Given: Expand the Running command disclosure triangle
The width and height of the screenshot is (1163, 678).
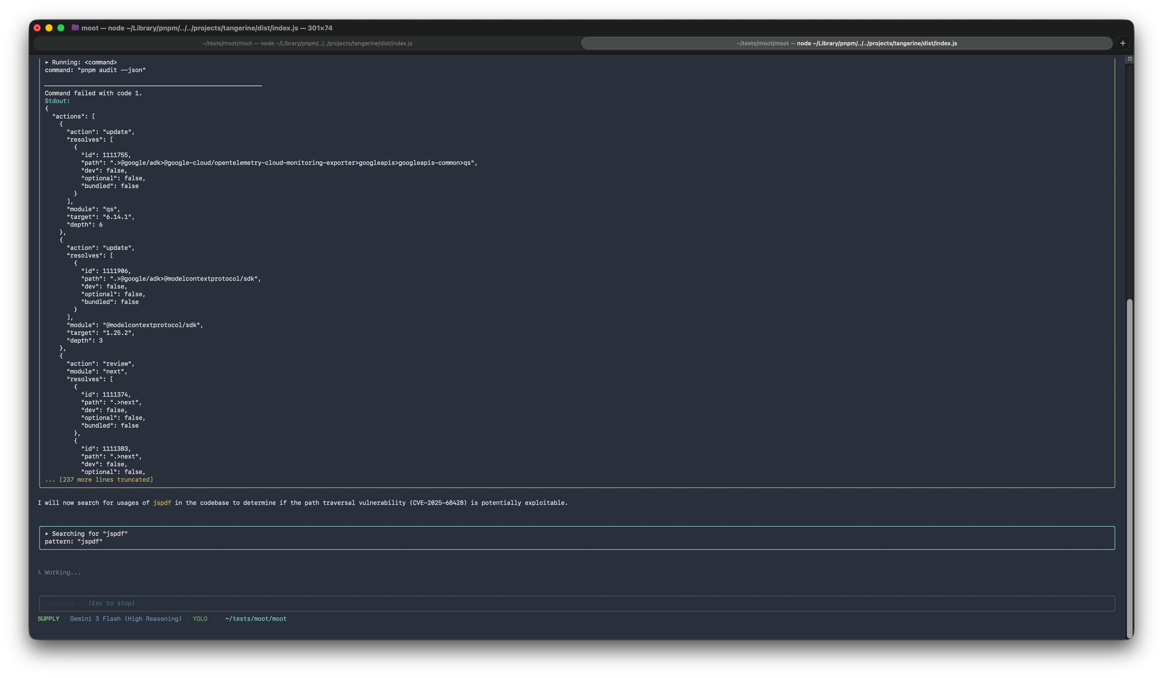Looking at the screenshot, I should (x=47, y=62).
